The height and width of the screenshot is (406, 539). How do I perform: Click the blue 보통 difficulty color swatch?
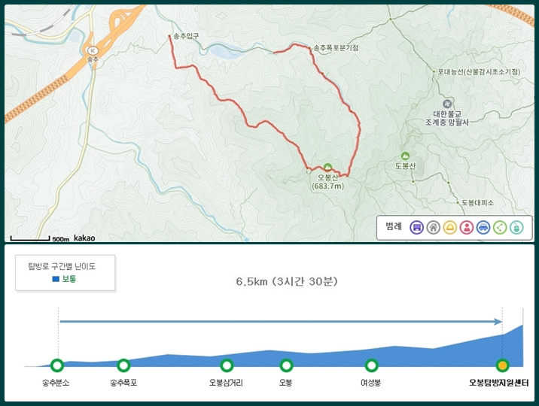[x=56, y=279]
